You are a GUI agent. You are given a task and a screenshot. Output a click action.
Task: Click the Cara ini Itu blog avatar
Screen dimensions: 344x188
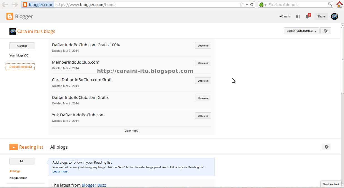tap(13, 31)
